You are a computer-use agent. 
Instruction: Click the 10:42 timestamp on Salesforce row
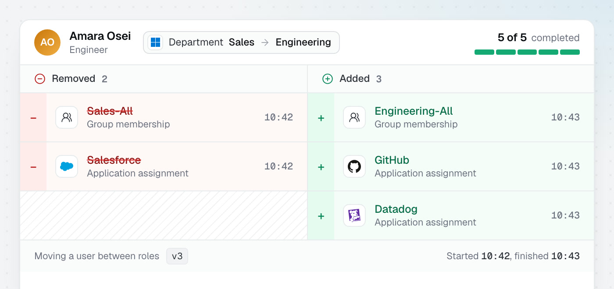(278, 166)
